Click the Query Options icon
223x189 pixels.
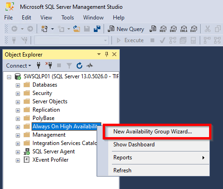(x=183, y=40)
